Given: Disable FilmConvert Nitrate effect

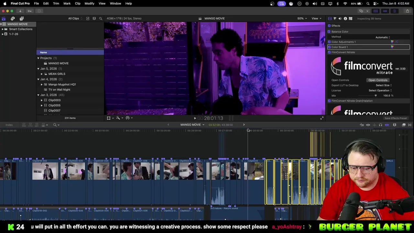Looking at the screenshot, I should [329, 52].
